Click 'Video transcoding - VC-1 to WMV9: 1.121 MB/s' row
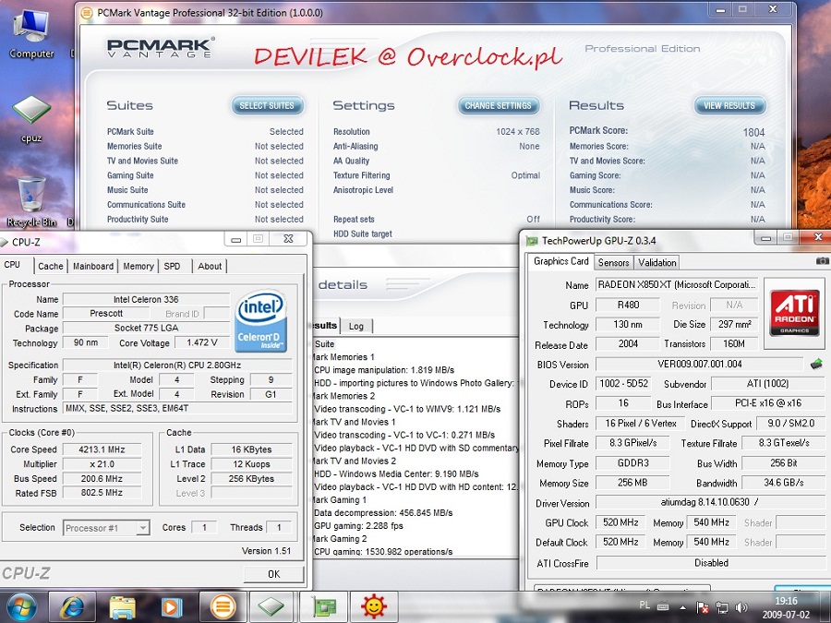 [x=407, y=409]
